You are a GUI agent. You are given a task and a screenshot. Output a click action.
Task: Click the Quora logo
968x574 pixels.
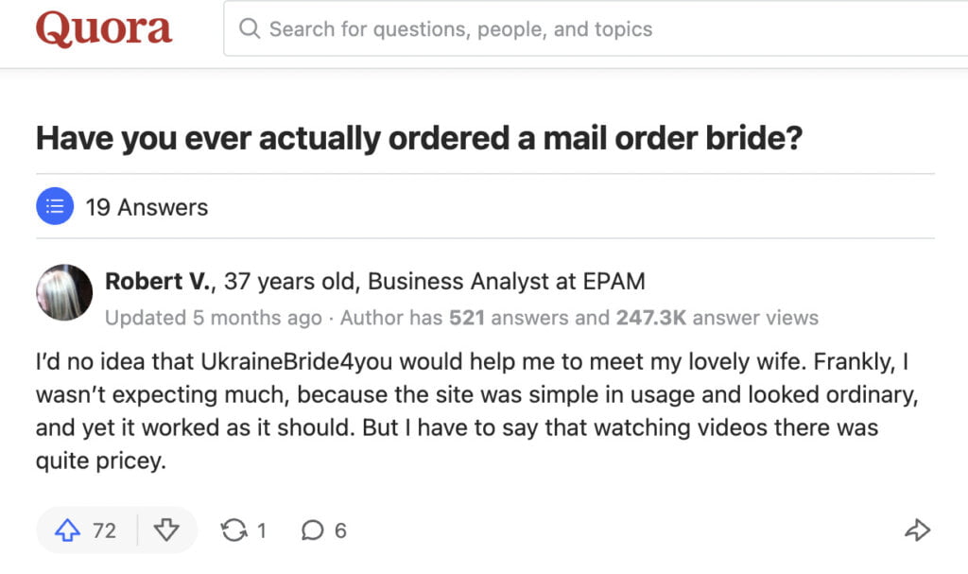coord(104,28)
